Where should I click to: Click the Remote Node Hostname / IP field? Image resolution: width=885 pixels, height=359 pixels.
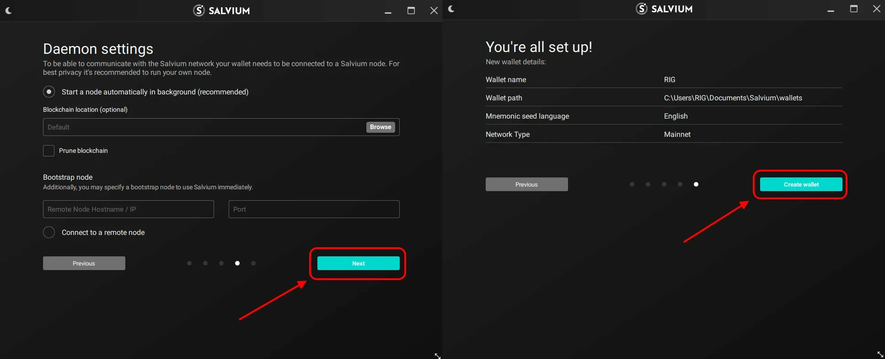coord(128,209)
